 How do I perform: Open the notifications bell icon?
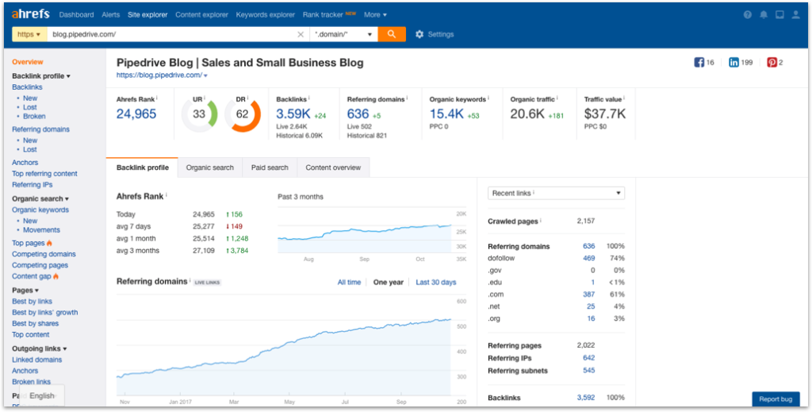pos(764,15)
